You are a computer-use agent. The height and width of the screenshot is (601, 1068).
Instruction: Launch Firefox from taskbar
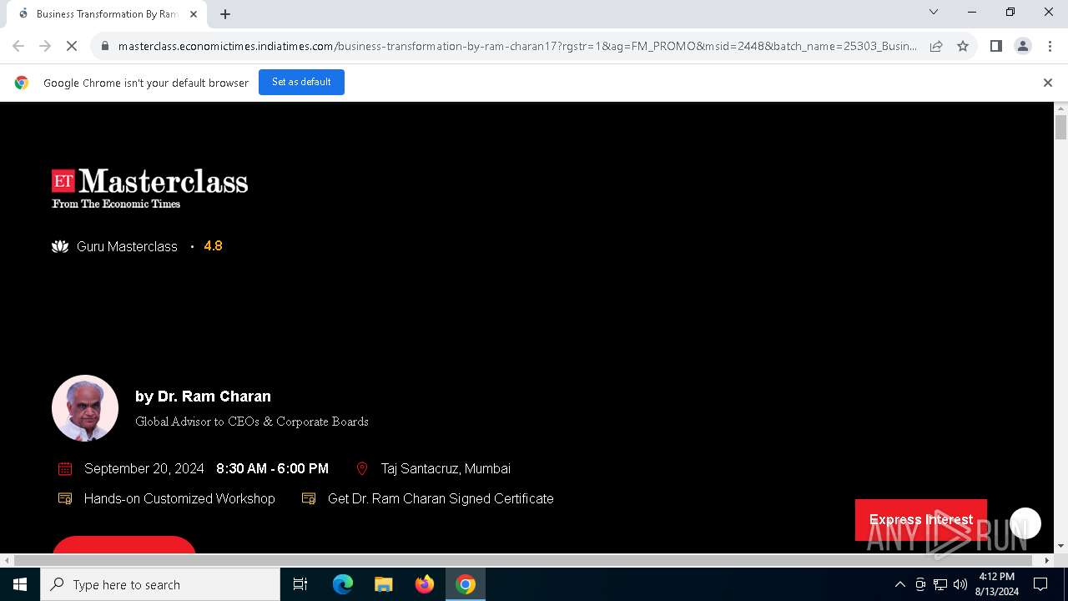(425, 584)
